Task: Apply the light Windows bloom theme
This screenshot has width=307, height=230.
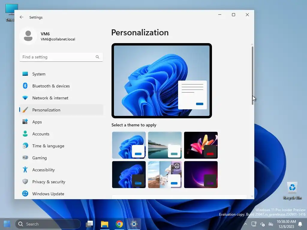Action: click(x=129, y=145)
